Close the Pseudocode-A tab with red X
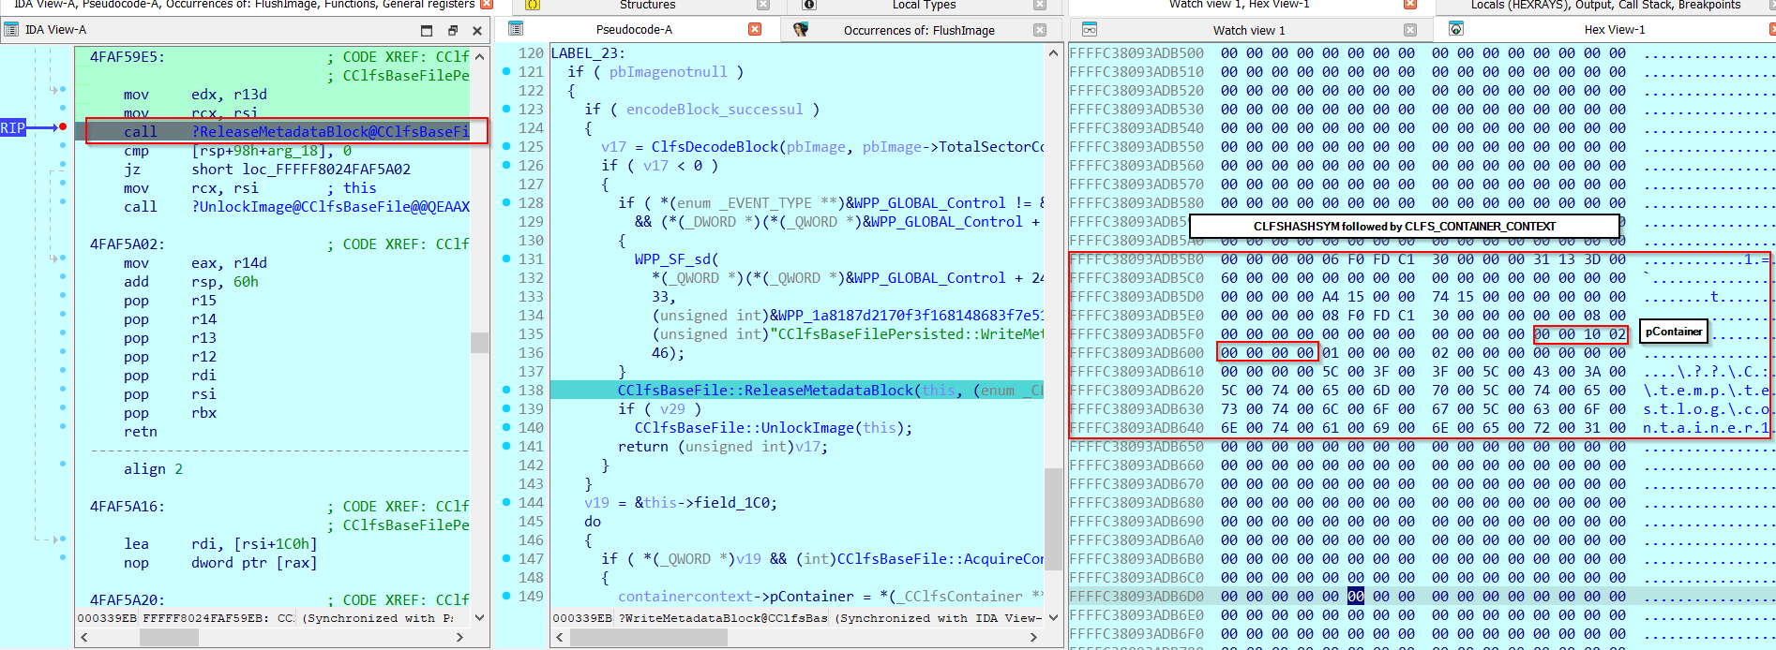Viewport: 1776px width, 650px height. [755, 30]
